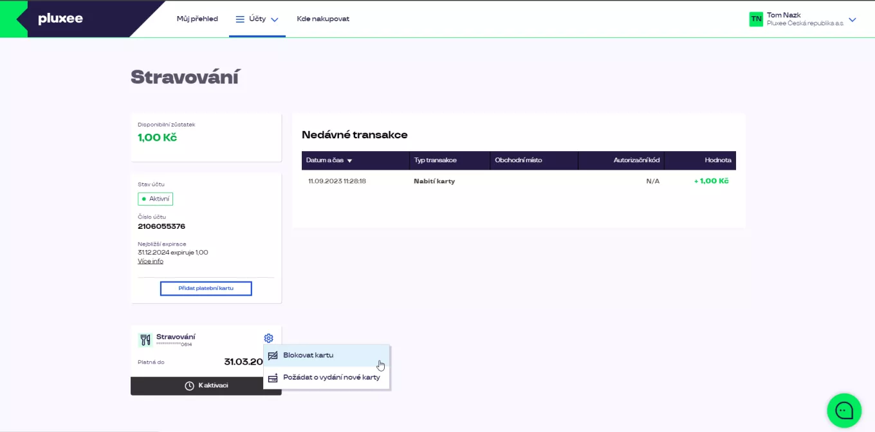Screen dimensions: 875x432
Task: Click the blocked card icon in menu
Action: (x=273, y=355)
